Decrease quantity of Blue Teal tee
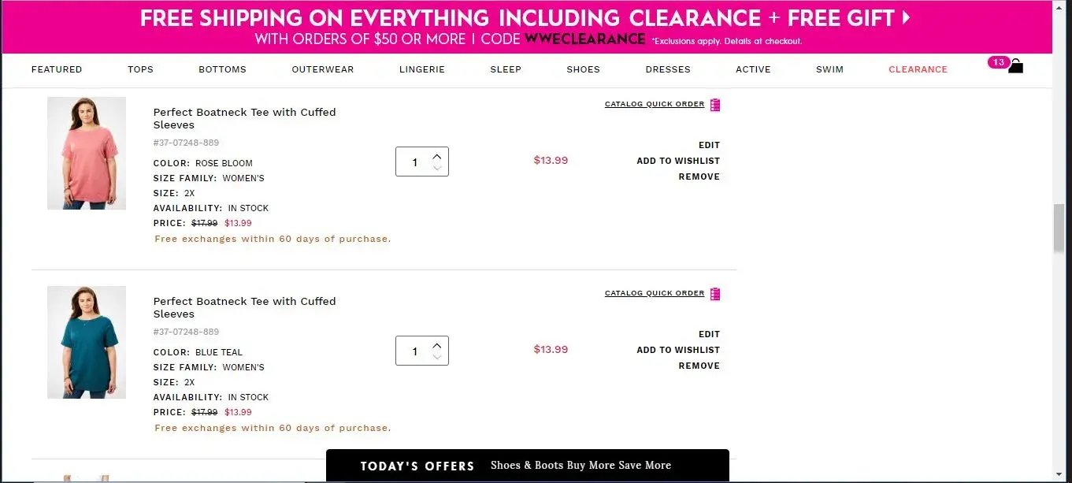Screen dimensions: 1072x483 click(x=437, y=358)
